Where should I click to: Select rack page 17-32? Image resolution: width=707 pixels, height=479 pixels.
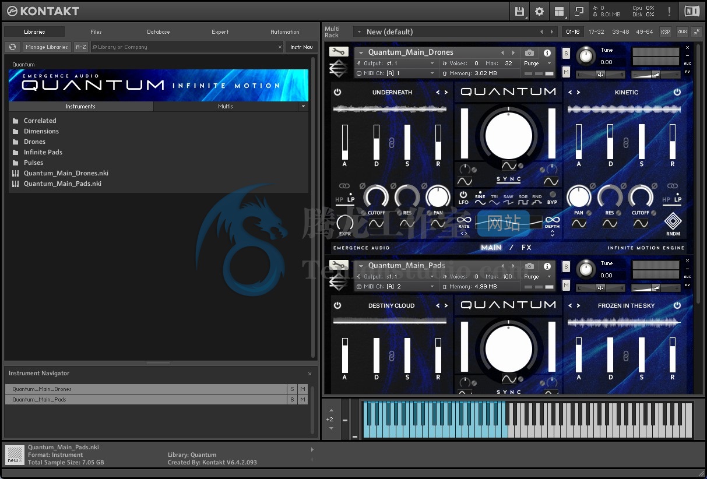[x=596, y=31]
